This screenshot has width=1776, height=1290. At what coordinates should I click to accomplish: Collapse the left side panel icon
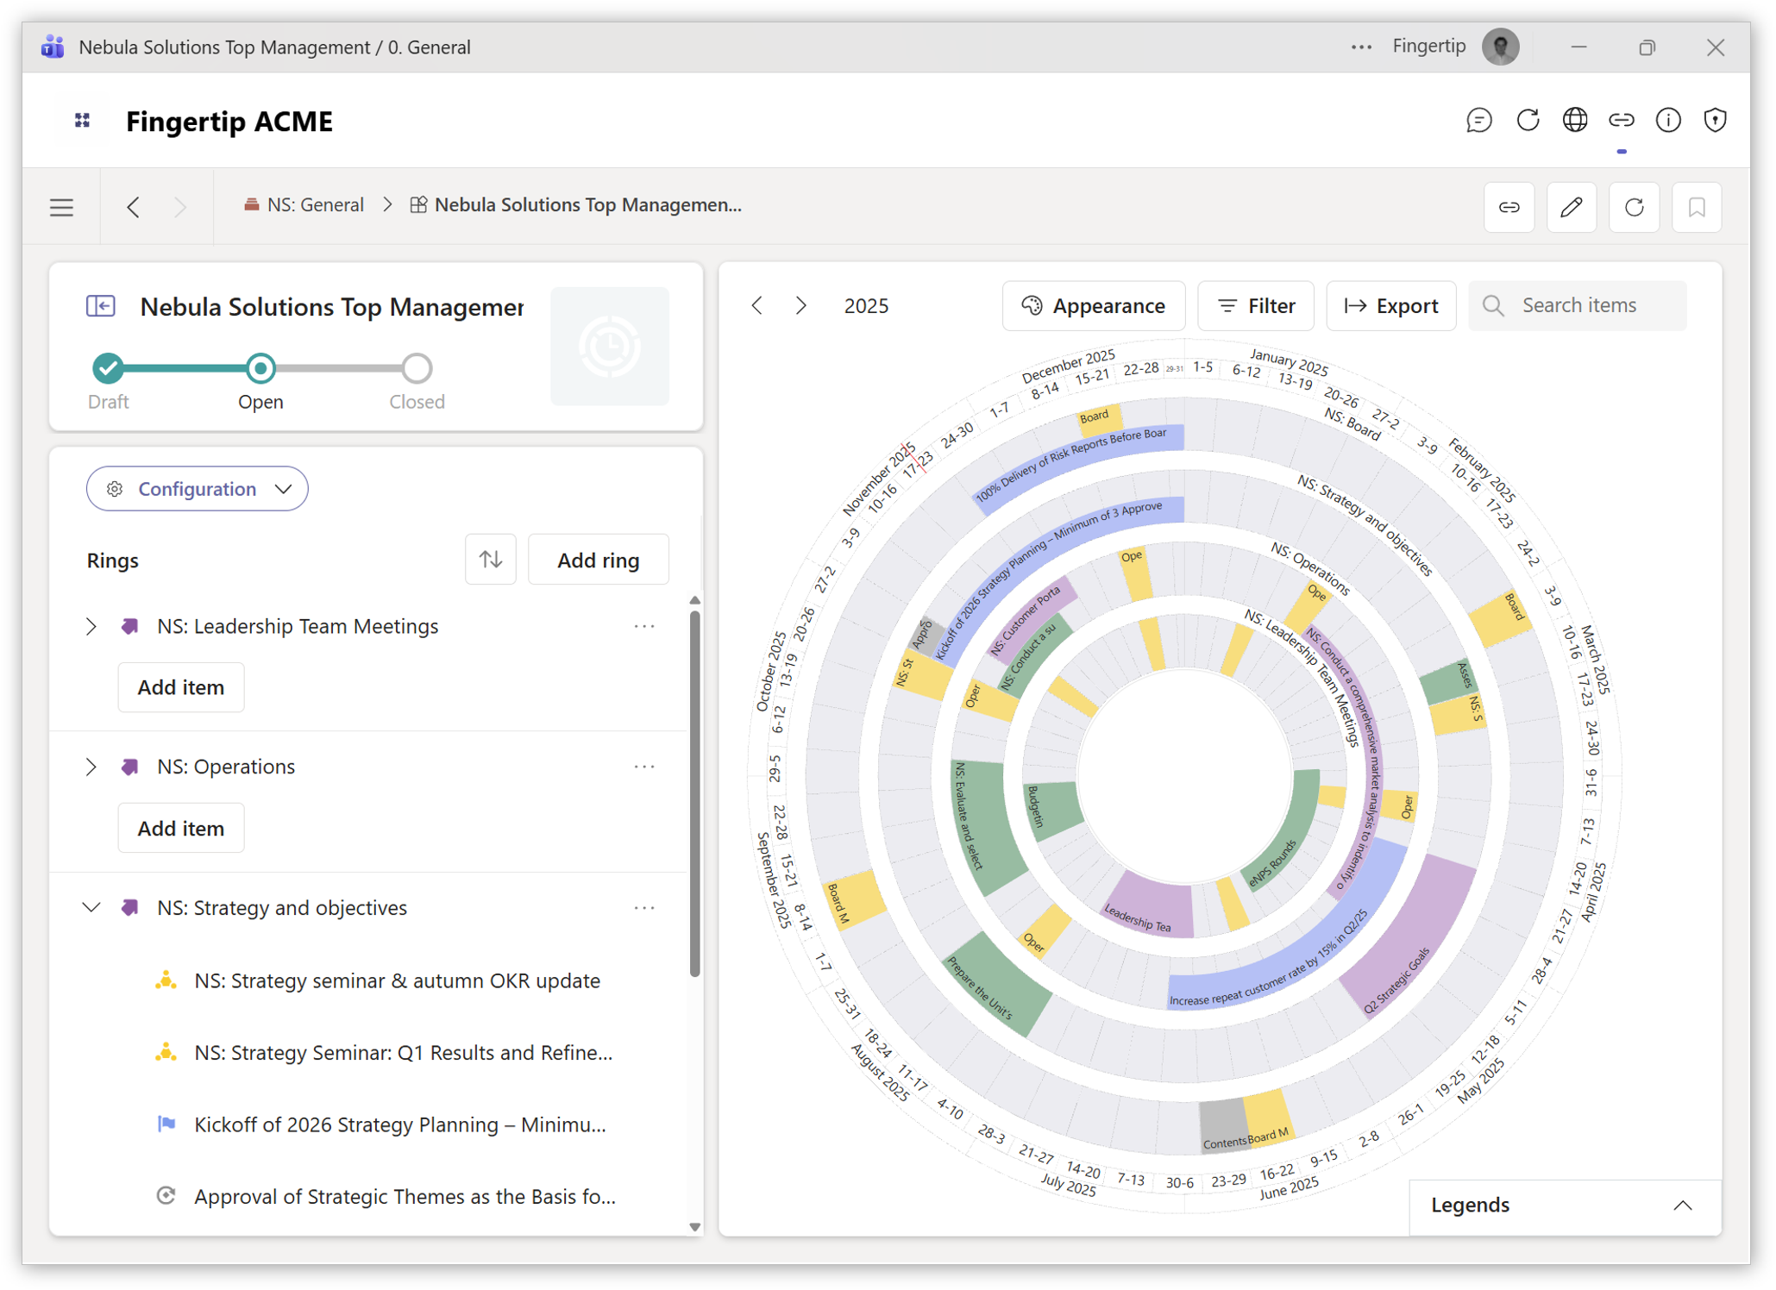tap(101, 306)
